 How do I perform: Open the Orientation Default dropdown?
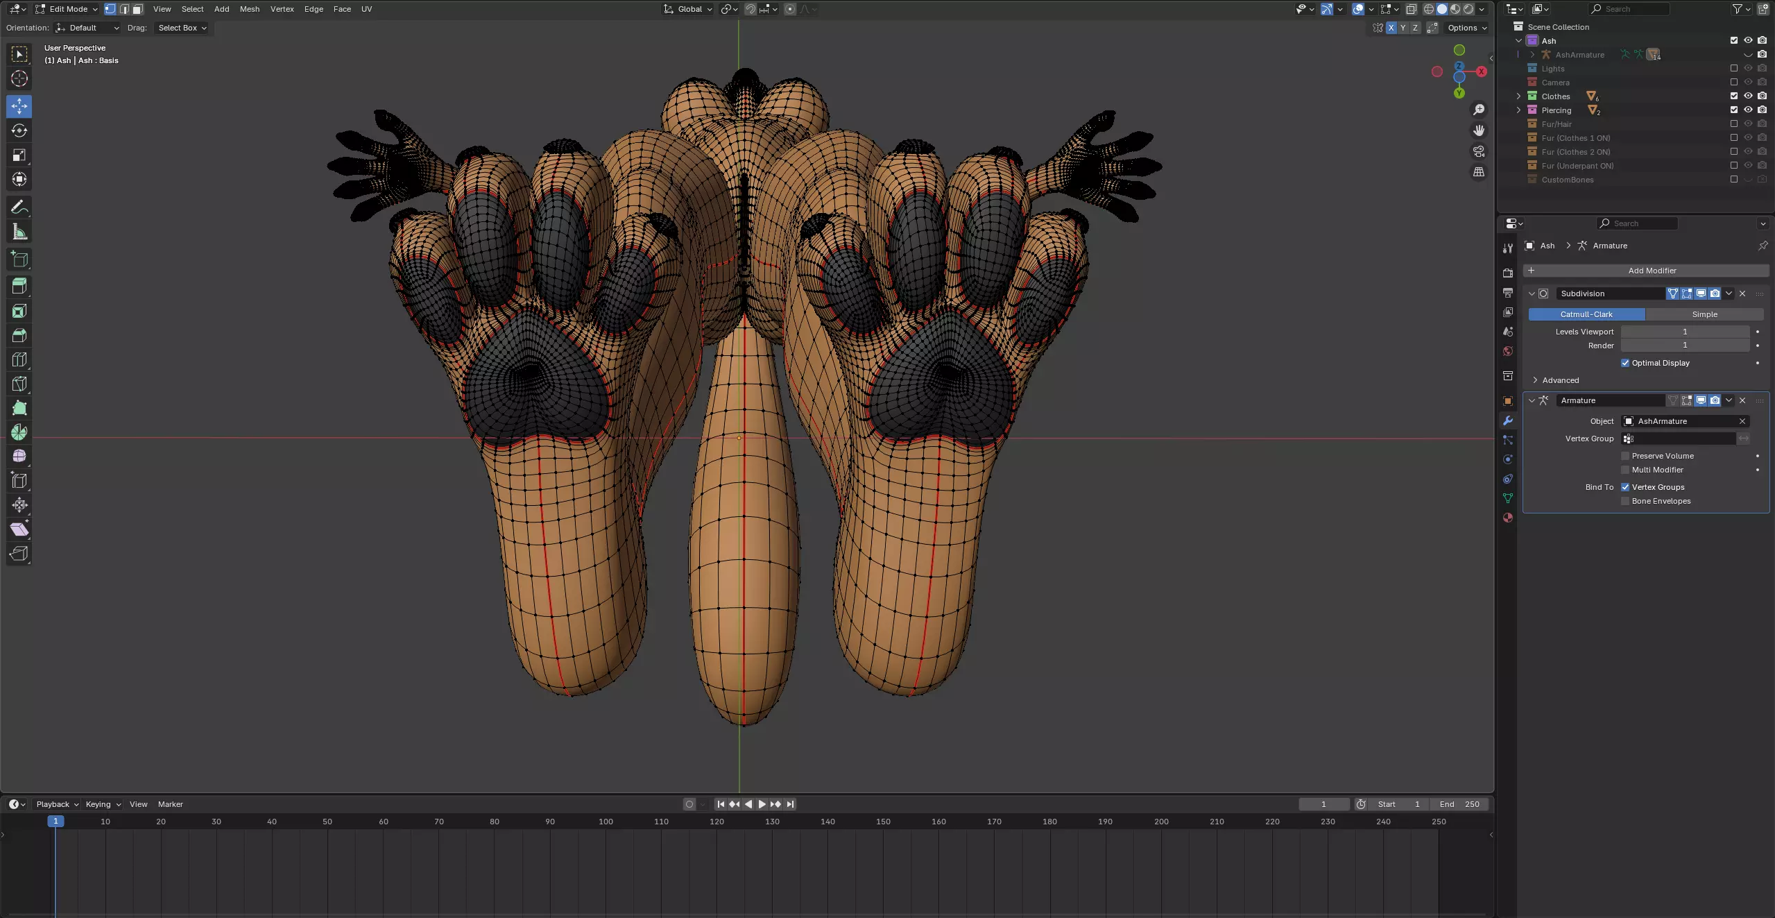coord(87,28)
